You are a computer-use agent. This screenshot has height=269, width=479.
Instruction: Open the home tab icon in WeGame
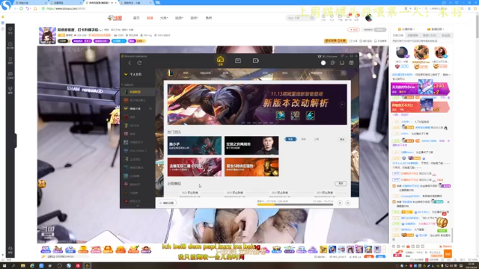[x=220, y=60]
